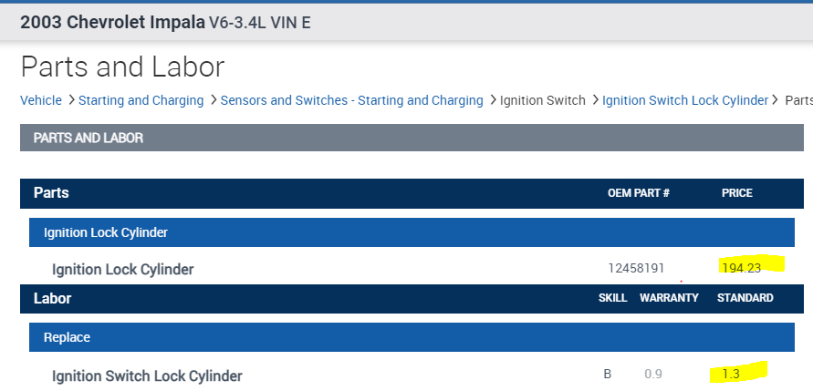Click the gray PARTS AND LABOR section bar
The height and width of the screenshot is (391, 813).
(412, 138)
